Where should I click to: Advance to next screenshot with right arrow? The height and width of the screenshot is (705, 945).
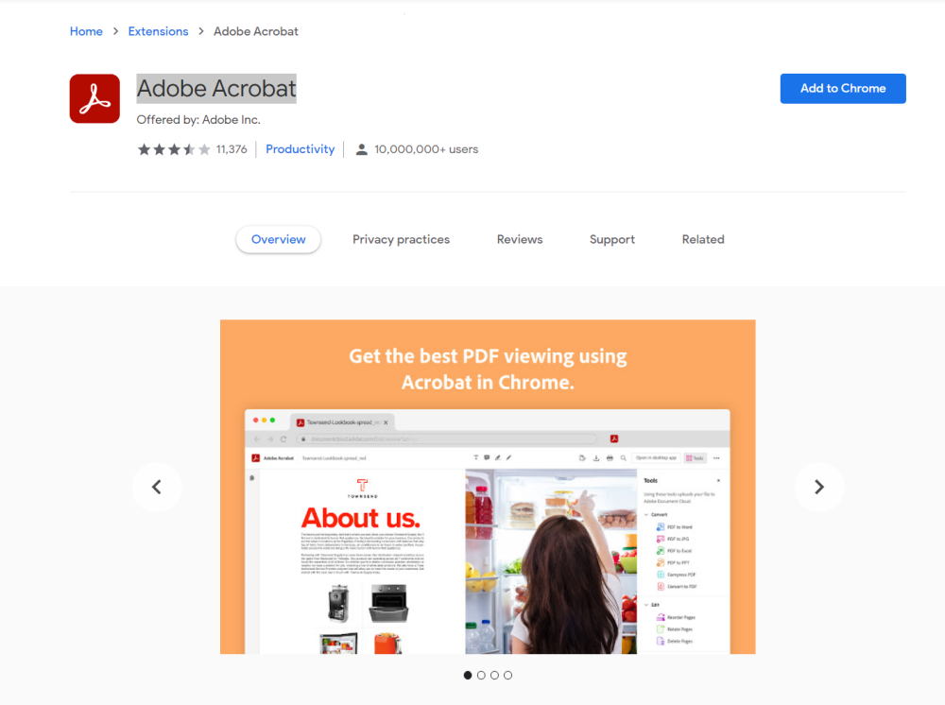point(819,487)
